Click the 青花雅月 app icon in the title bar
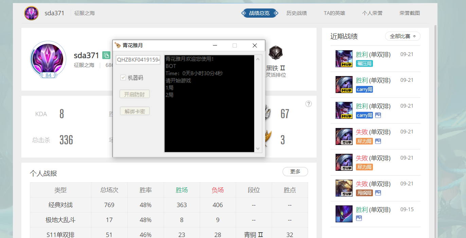 pyautogui.click(x=118, y=45)
